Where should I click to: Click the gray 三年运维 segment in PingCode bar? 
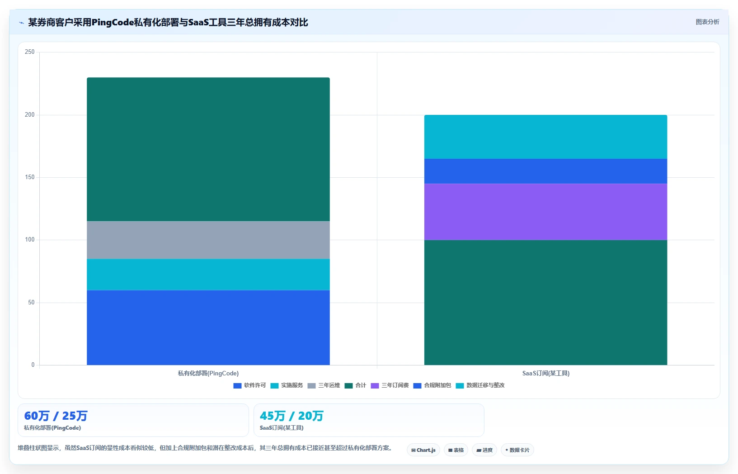[x=208, y=240]
